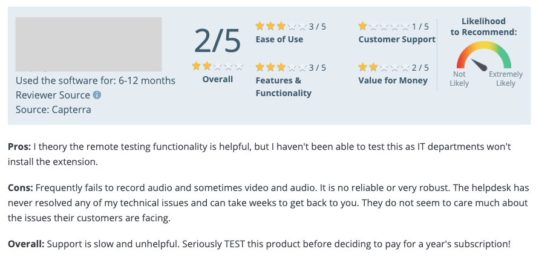
Task: Click the Extremely Likely gauge label
Action: click(x=506, y=79)
